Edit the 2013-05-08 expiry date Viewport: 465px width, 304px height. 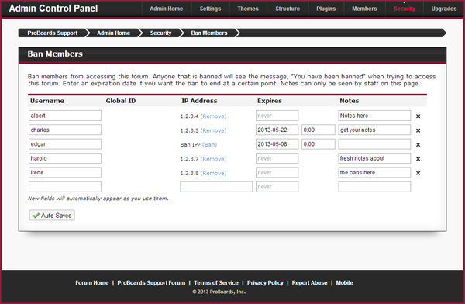coord(277,144)
